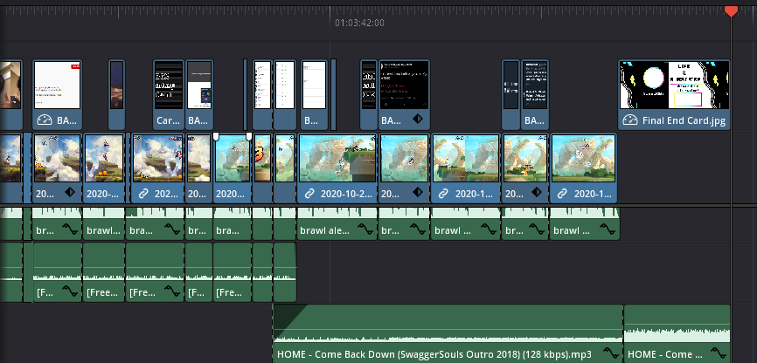Click the 01:03:42:00 timecode on the ruler
The width and height of the screenshot is (757, 363).
(x=359, y=23)
